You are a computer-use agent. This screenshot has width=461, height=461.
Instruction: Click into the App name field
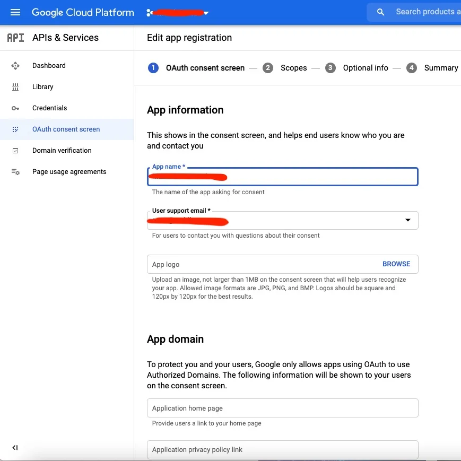[283, 177]
